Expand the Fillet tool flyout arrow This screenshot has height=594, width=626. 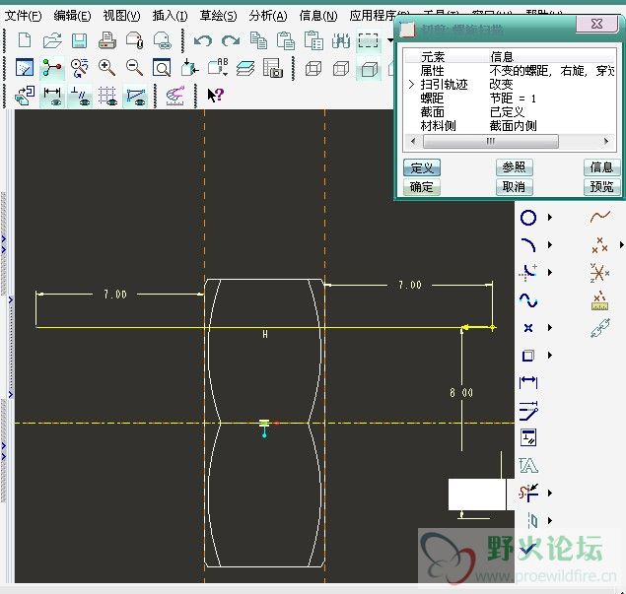pos(550,273)
